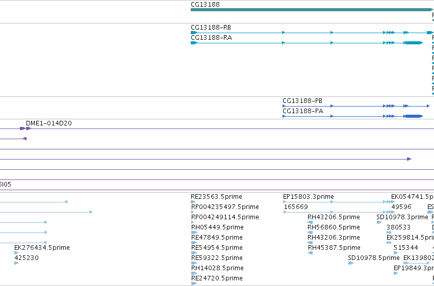Select the RE54954.5prime EST
Screen dimensions: 434x286
point(217,248)
